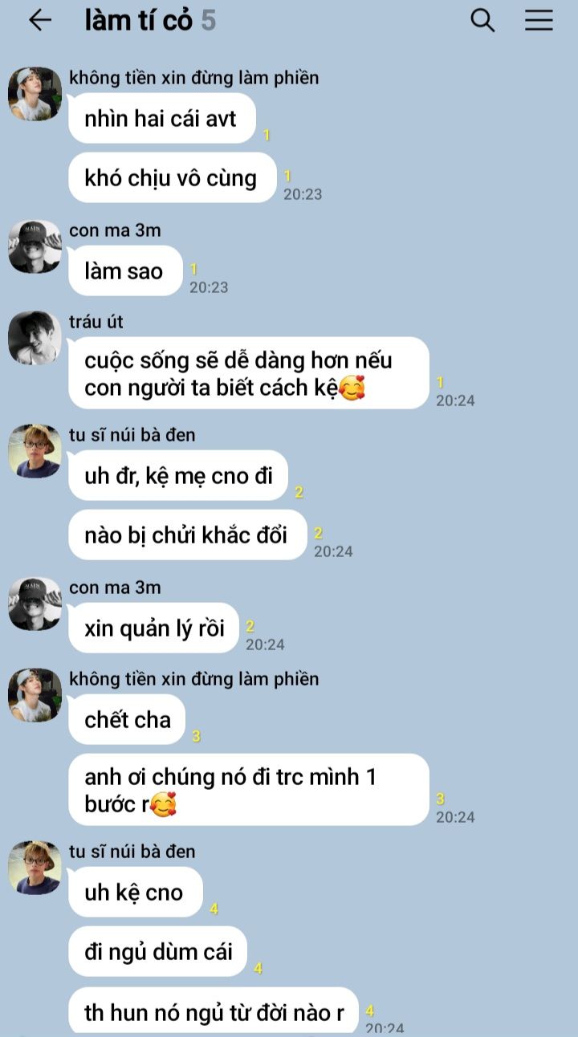This screenshot has height=1037, width=578.
Task: Open tráu út profile picture
Action: (x=35, y=338)
